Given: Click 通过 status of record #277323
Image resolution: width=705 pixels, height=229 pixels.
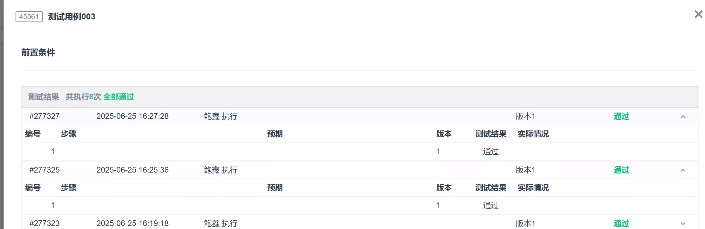Looking at the screenshot, I should point(621,223).
